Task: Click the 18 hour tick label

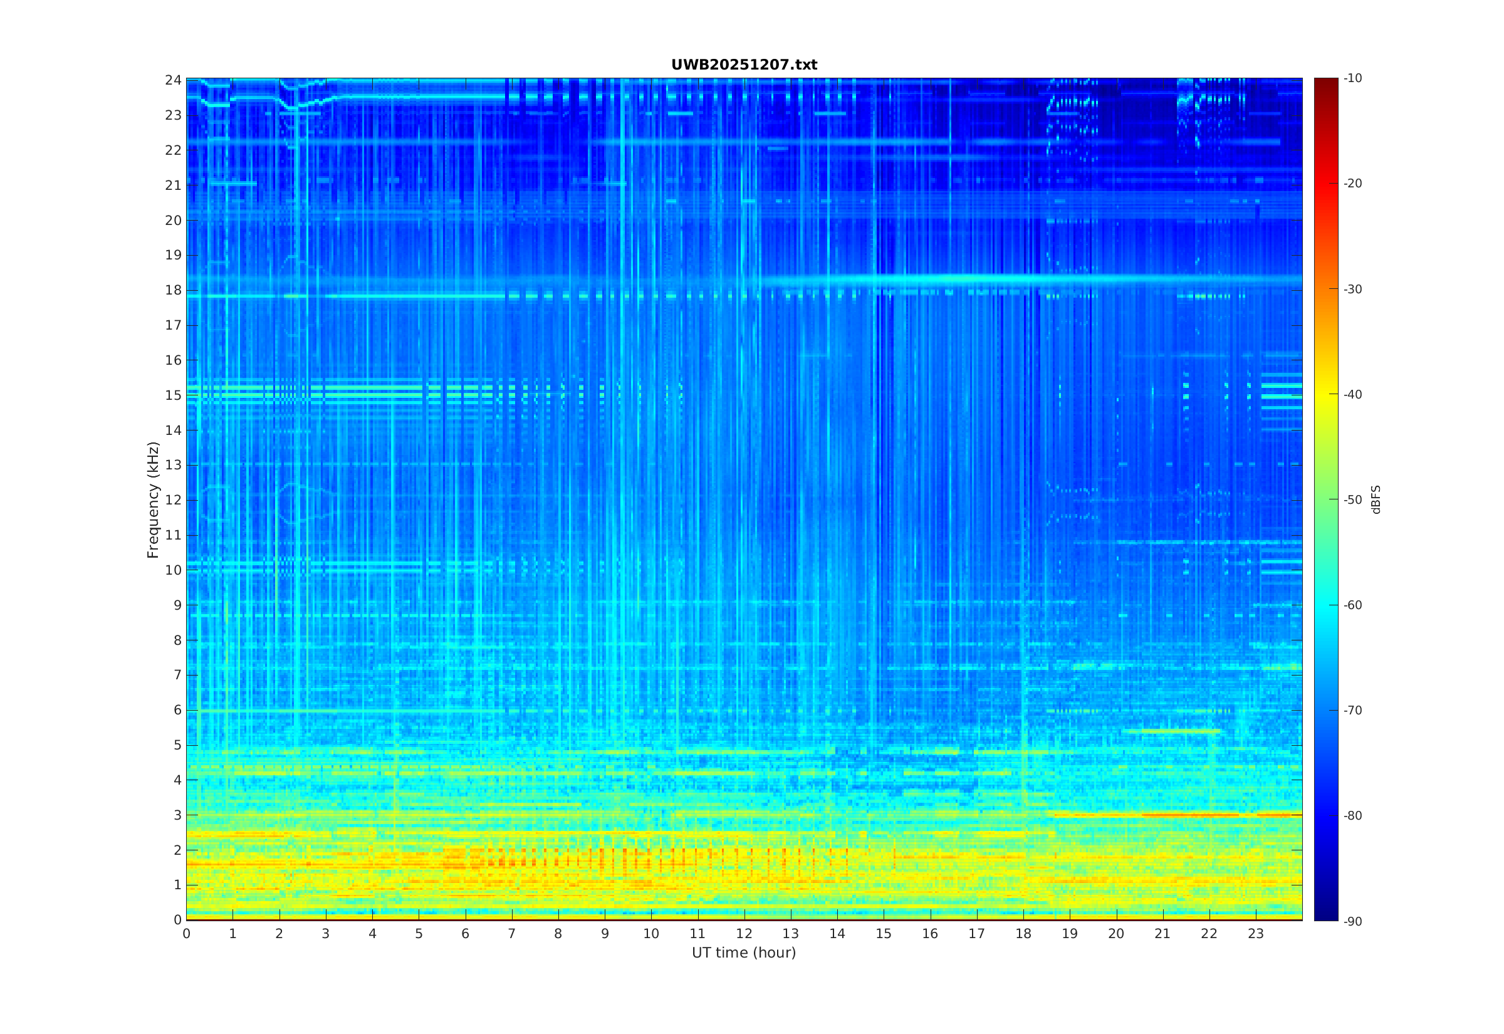Action: click(1023, 934)
